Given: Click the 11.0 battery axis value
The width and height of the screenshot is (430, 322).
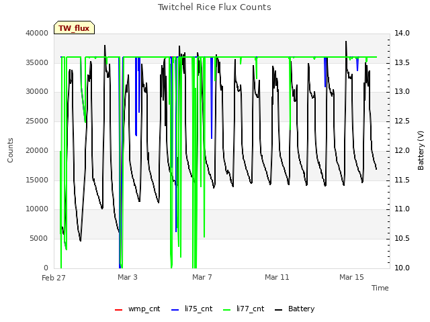Looking at the screenshot, I should point(402,209).
